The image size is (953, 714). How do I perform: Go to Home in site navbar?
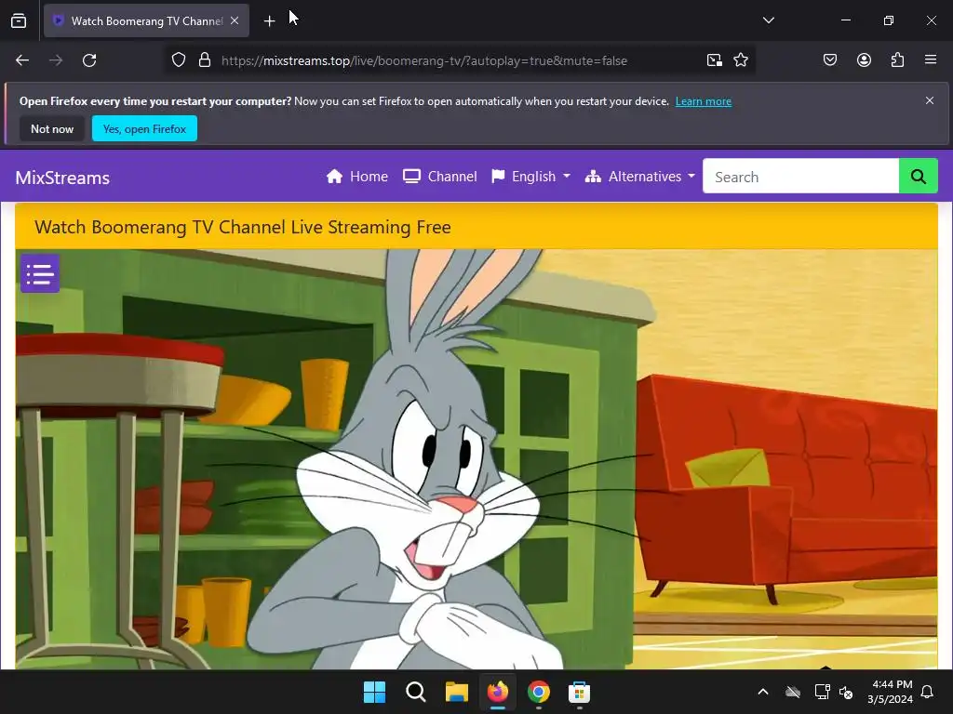click(x=356, y=177)
